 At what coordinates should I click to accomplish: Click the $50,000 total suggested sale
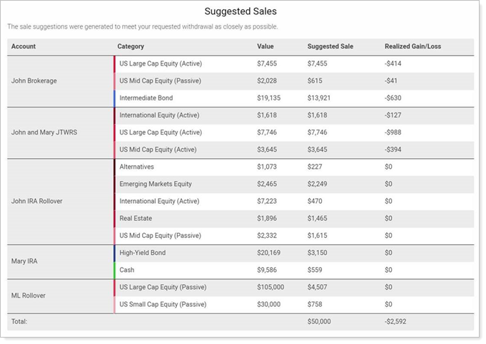pyautogui.click(x=319, y=322)
